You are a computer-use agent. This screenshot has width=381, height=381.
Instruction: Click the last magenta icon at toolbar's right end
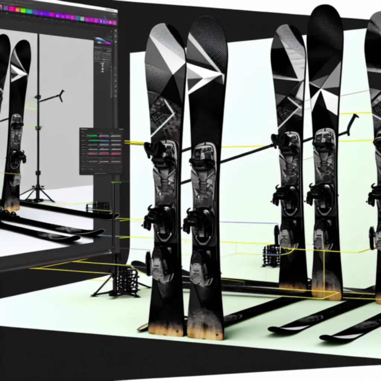[114, 23]
